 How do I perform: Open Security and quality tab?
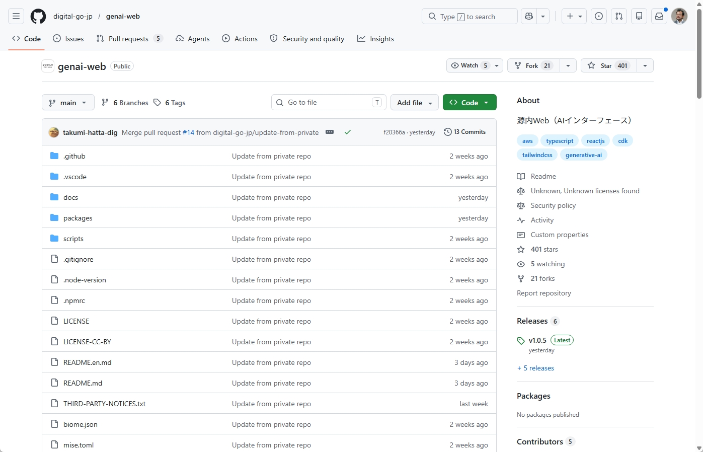[307, 39]
